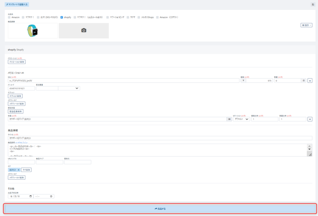Screen dimensions: 318x216
Task: Open the shipping weight unit dropdown
Action: point(69,88)
